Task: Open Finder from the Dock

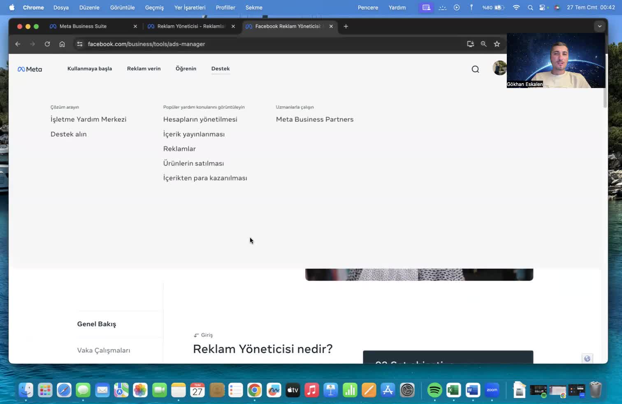Action: tap(26, 390)
